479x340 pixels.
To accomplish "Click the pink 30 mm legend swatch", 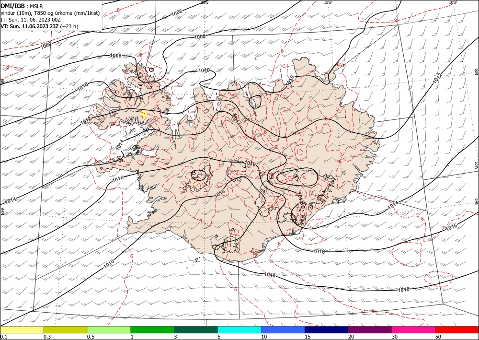I will (413, 329).
